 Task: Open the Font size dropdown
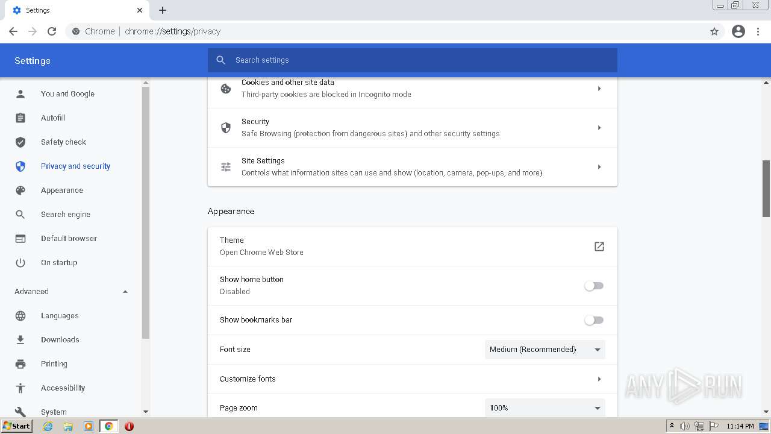(x=545, y=350)
